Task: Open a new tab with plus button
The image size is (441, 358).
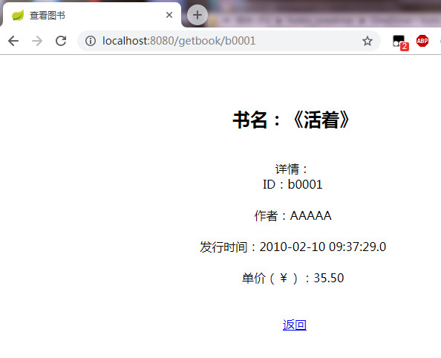Action: coord(197,15)
